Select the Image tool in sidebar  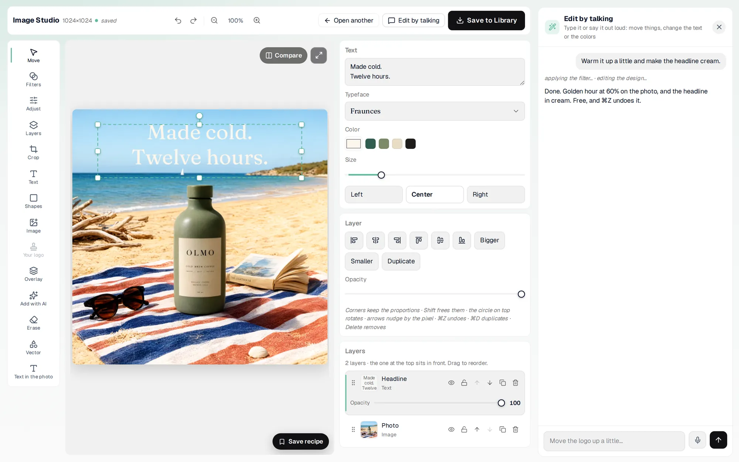coord(33,226)
